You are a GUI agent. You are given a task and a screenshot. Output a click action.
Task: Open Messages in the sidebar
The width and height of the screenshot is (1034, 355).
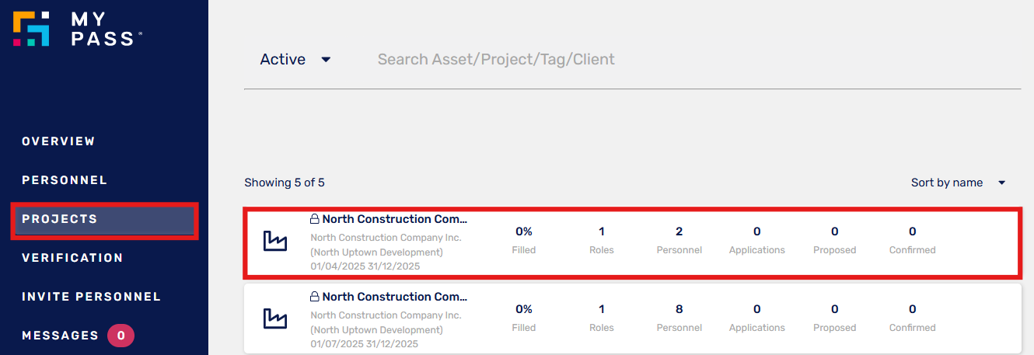(x=60, y=336)
